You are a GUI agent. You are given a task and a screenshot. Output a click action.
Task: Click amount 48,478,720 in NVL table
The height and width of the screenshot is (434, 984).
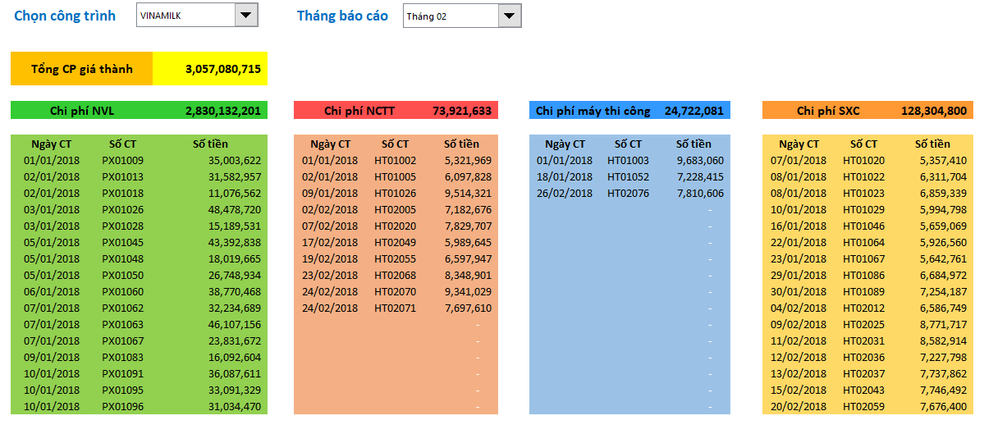tap(235, 210)
